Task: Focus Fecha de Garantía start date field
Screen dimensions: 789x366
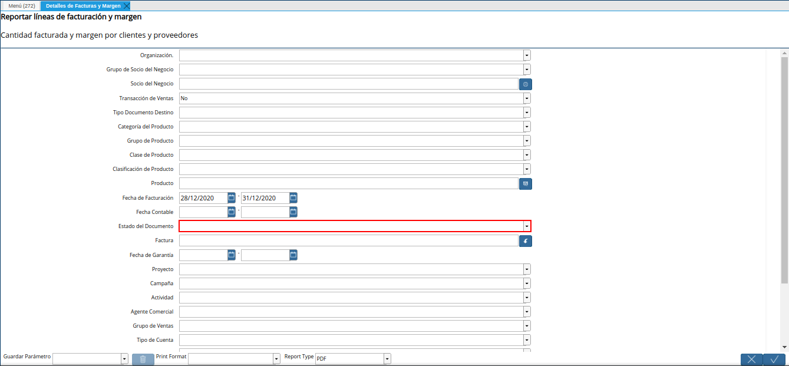Action: [x=203, y=255]
